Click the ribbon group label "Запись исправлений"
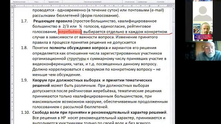 pos(93,2)
